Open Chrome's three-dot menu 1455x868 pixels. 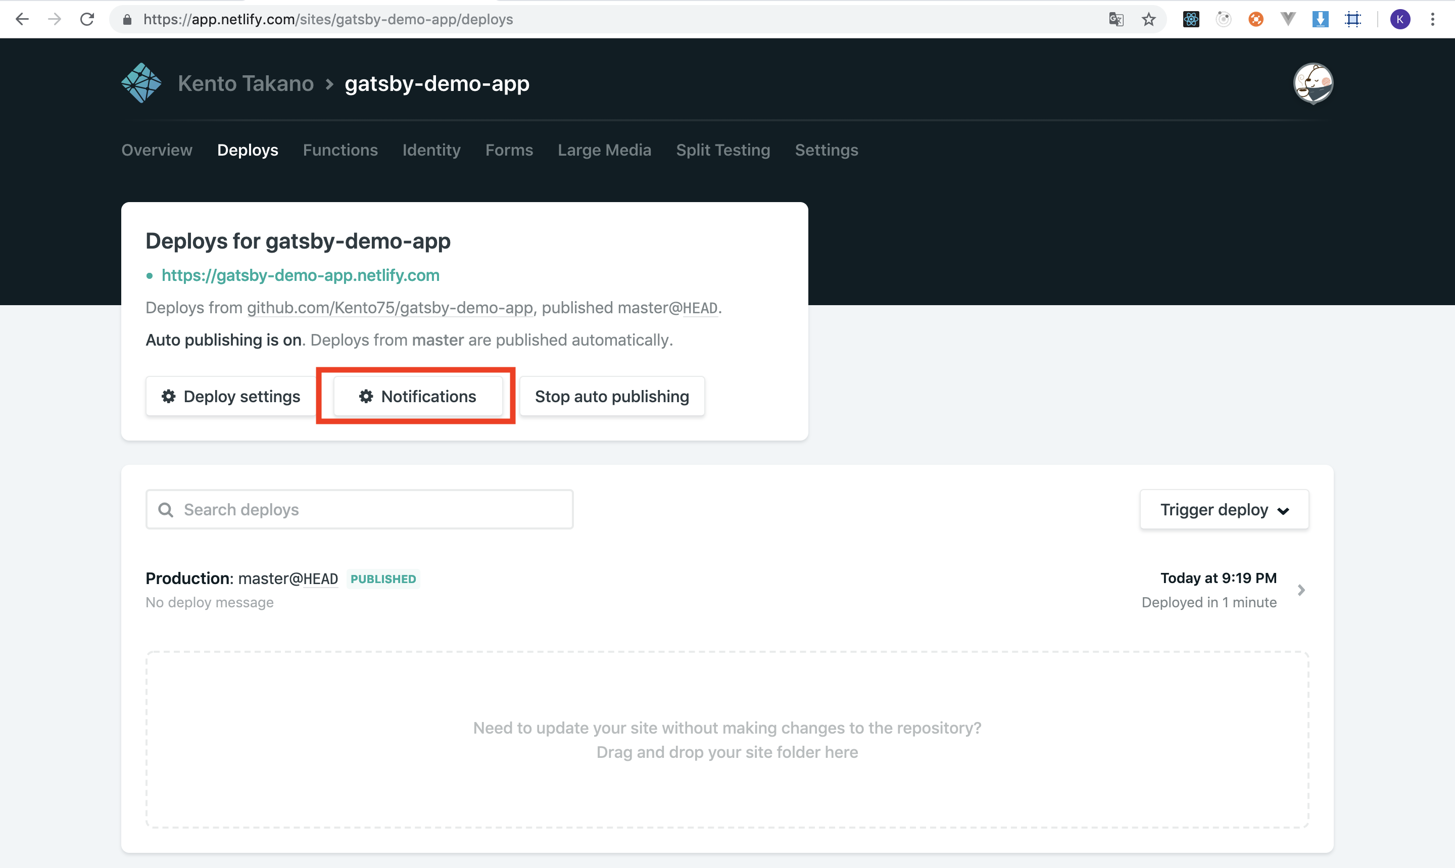(1432, 19)
